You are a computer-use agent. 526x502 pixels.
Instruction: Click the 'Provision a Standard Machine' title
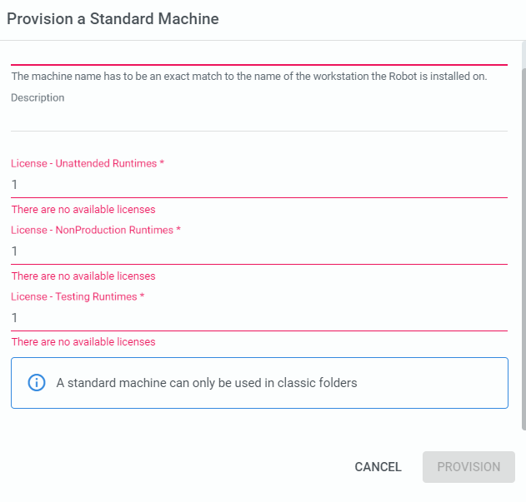click(113, 19)
